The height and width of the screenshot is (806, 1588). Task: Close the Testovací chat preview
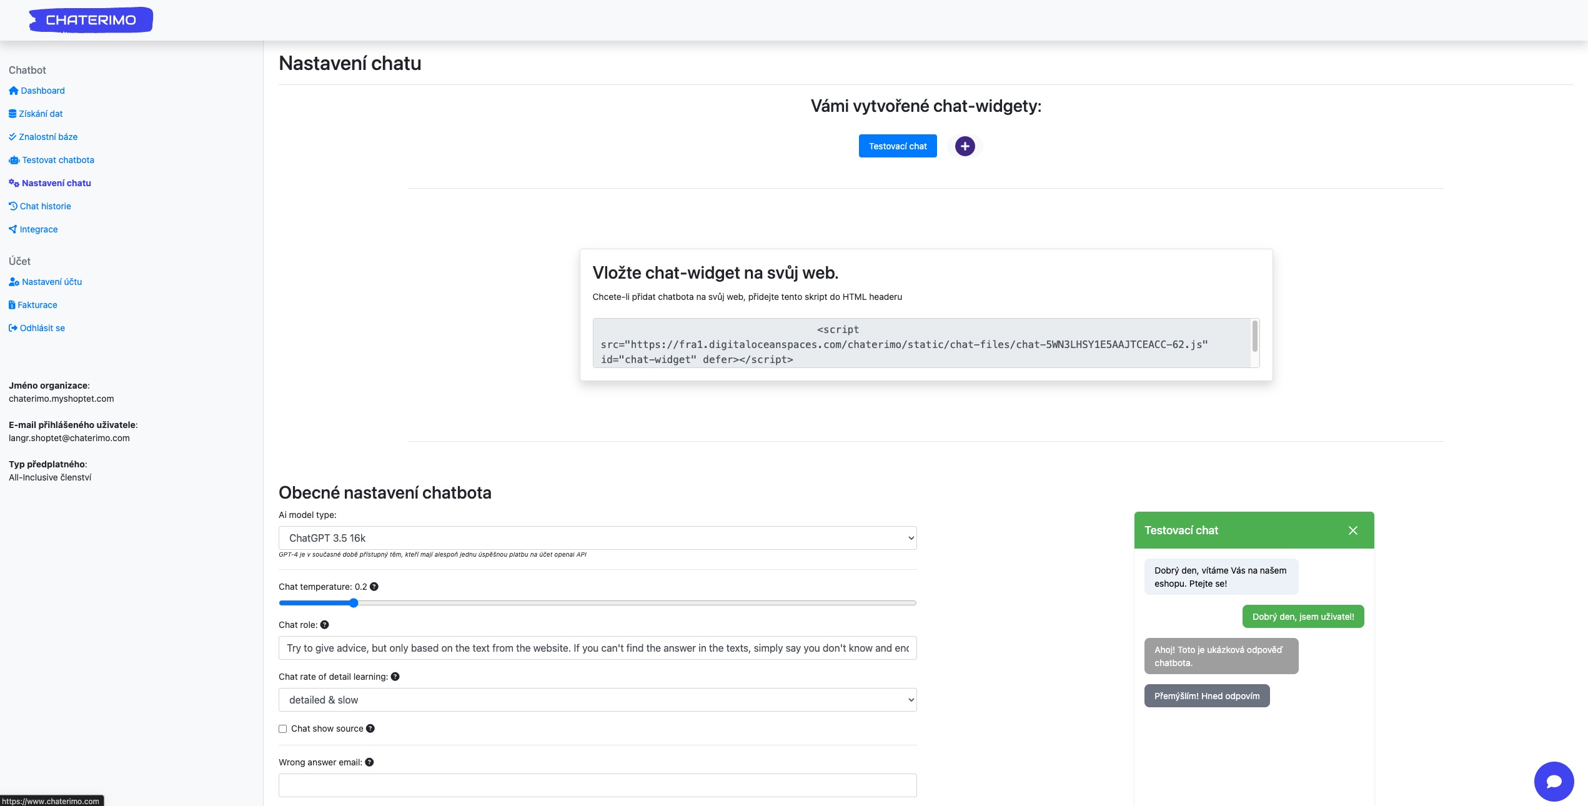(x=1353, y=530)
